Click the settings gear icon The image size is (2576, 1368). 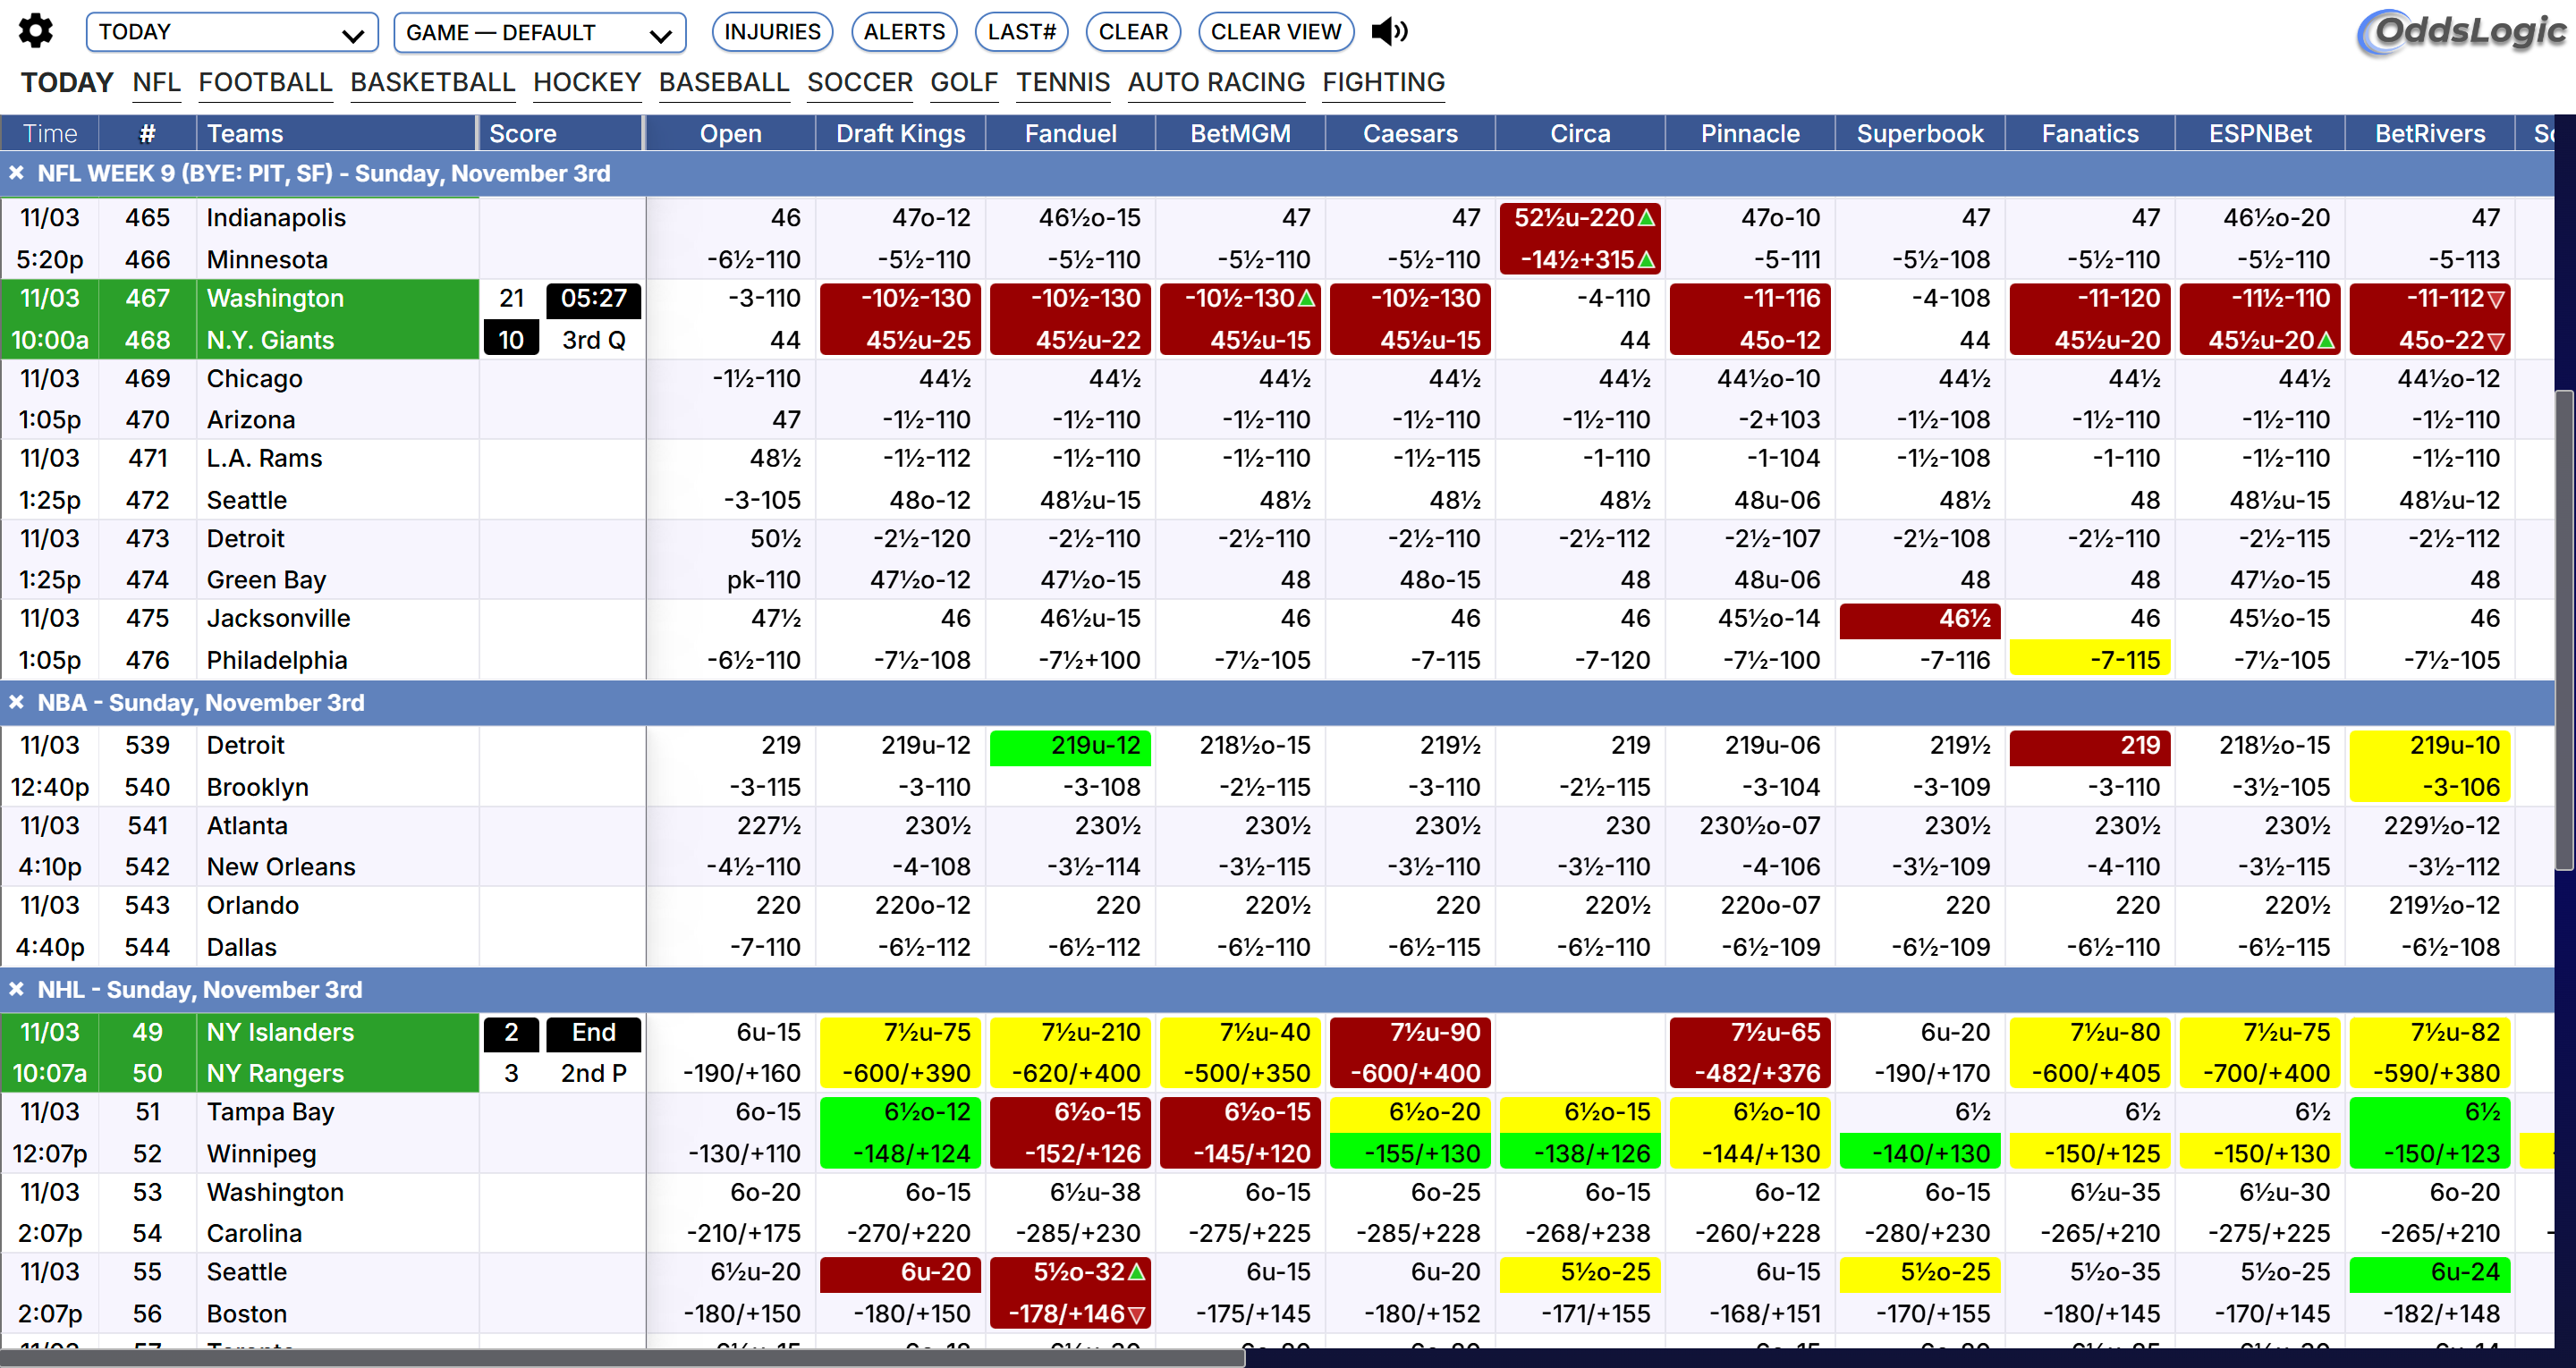pyautogui.click(x=36, y=29)
